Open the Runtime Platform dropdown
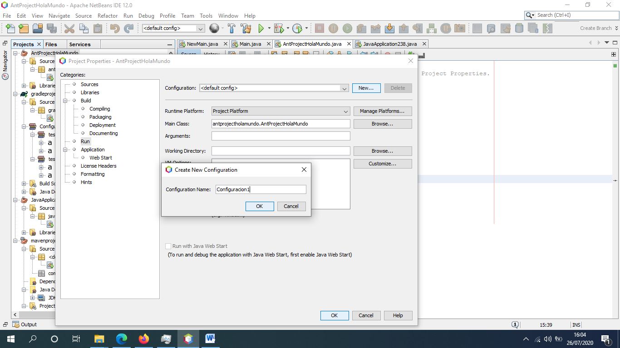 tap(346, 111)
